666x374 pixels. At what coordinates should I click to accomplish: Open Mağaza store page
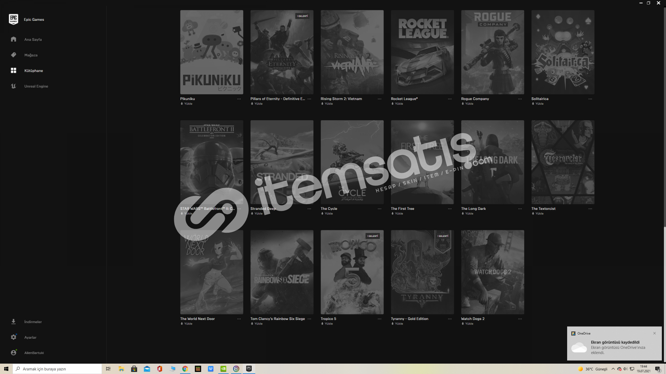click(x=31, y=55)
